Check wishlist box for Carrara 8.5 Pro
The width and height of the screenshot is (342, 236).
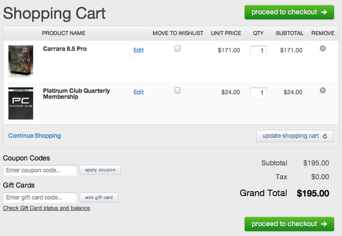(x=177, y=49)
